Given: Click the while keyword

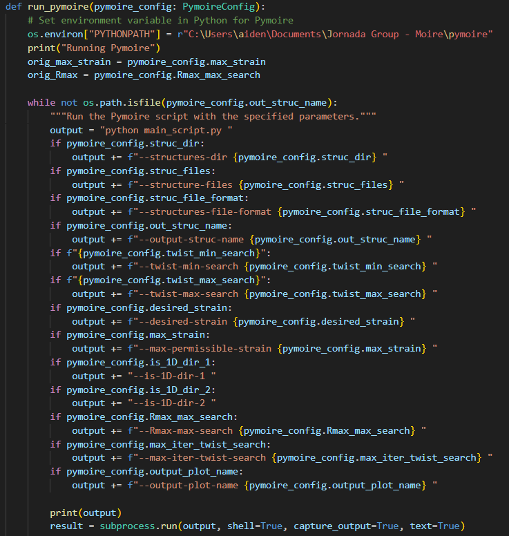Looking at the screenshot, I should pyautogui.click(x=41, y=102).
